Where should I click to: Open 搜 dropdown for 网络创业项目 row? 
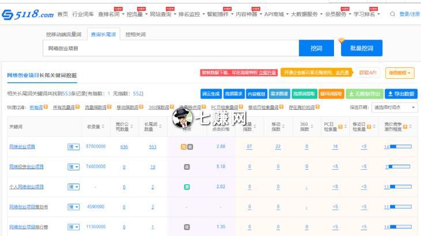[x=74, y=147]
